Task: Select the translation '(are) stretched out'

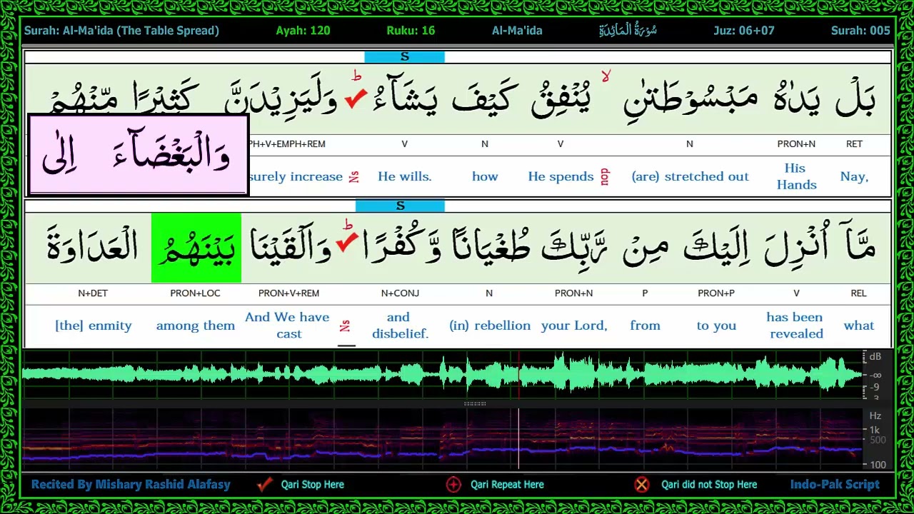Action: click(x=690, y=177)
